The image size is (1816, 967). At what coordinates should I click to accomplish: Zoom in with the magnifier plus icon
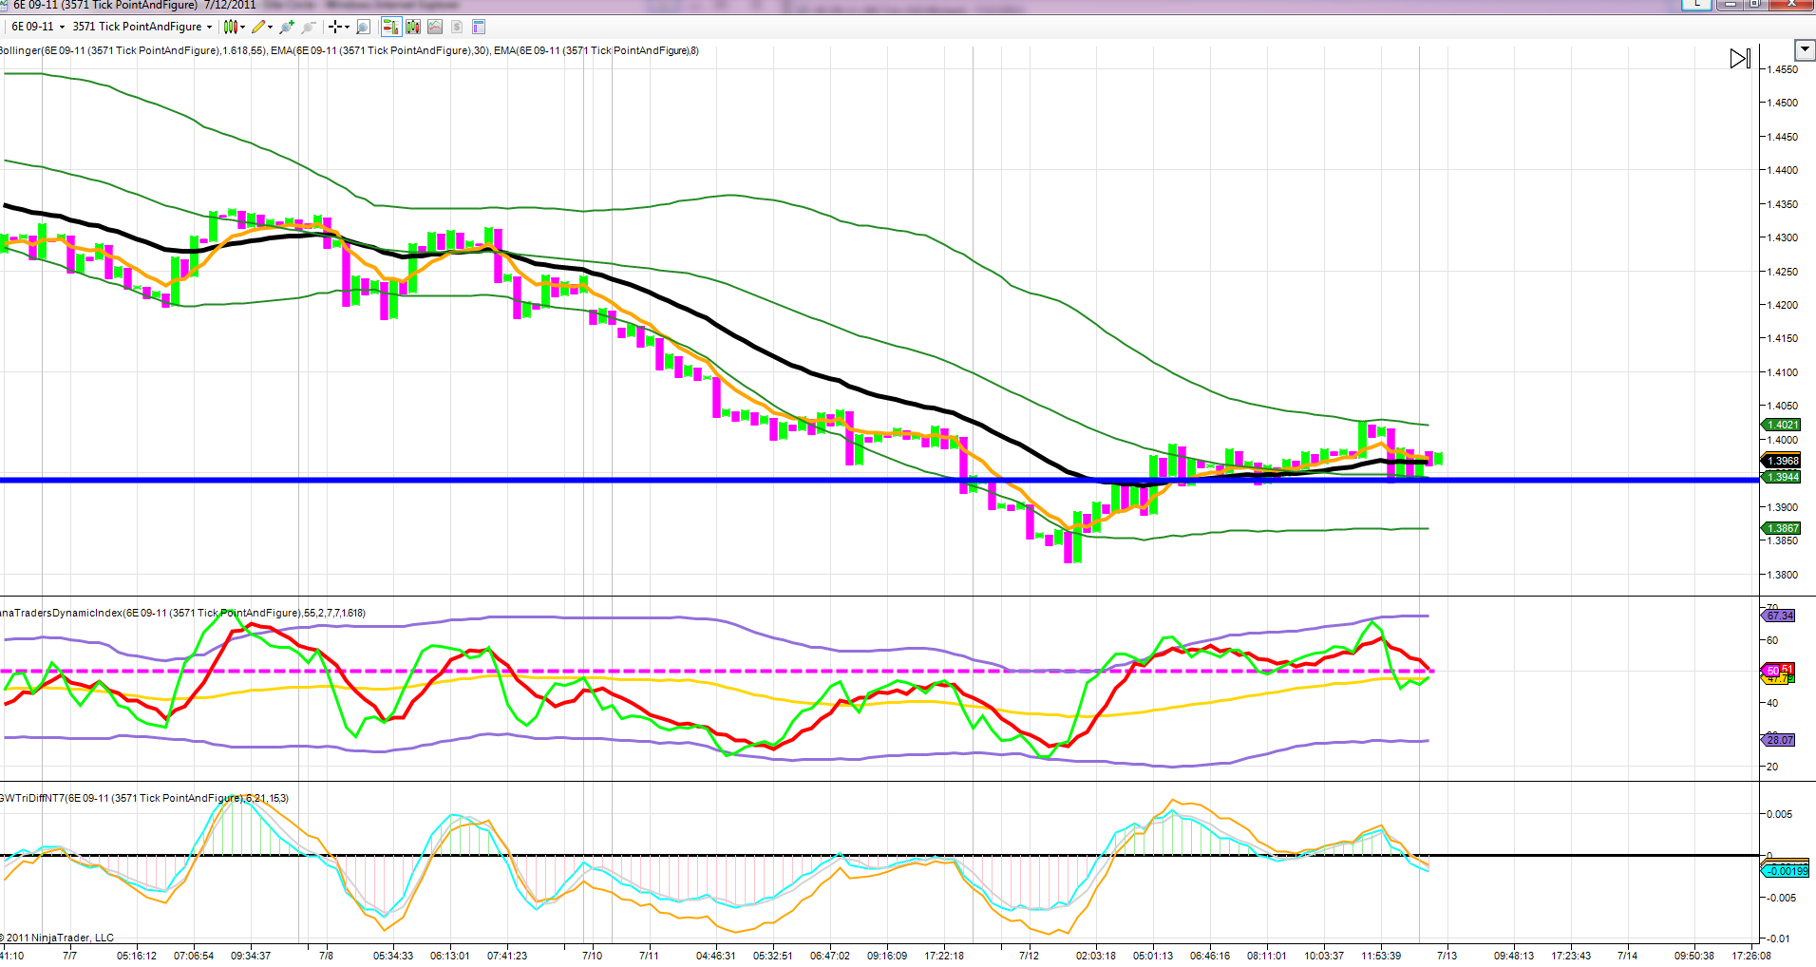(x=287, y=27)
